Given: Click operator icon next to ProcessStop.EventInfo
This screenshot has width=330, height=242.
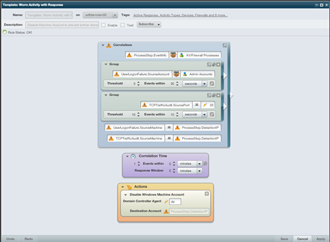Looking at the screenshot, I should [x=173, y=55].
